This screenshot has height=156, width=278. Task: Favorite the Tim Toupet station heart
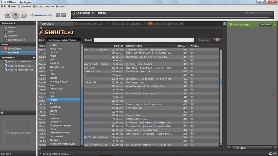pos(192,83)
